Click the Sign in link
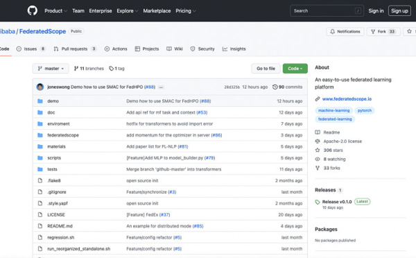The image size is (416, 258). tap(376, 11)
